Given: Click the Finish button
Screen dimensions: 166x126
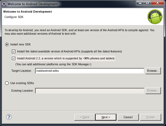Looking at the screenshot, I should pos(150,117).
